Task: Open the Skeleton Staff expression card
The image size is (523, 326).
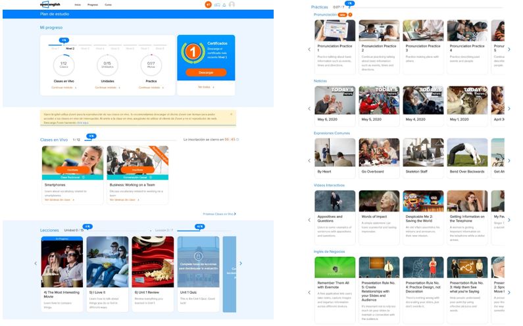Action: point(423,158)
